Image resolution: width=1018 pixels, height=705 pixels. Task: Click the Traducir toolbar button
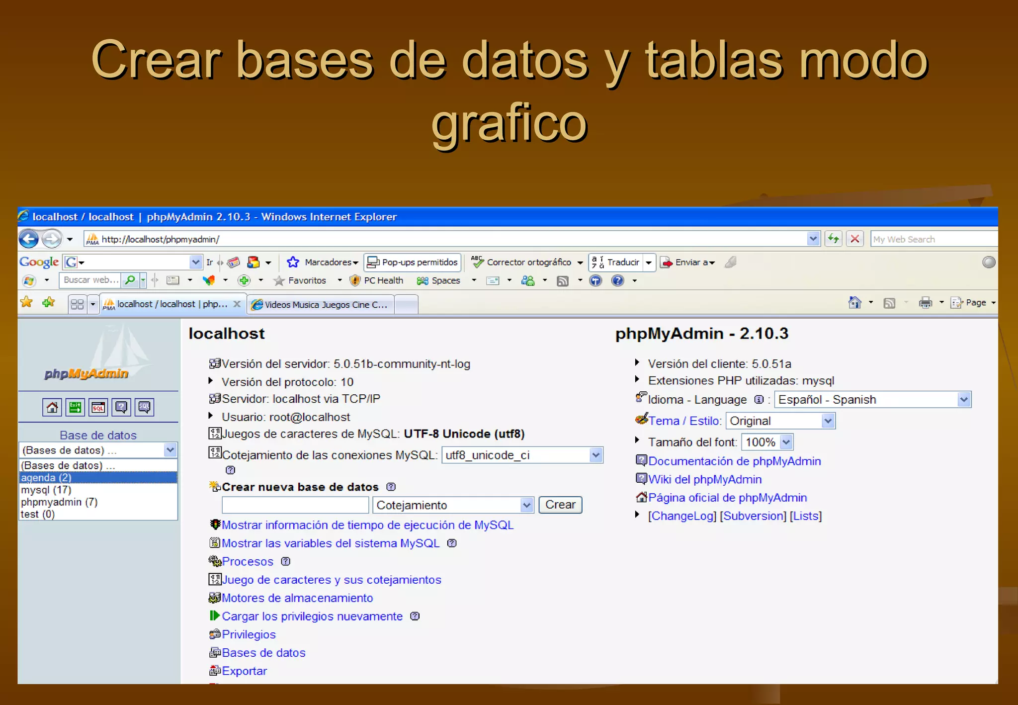pos(615,262)
